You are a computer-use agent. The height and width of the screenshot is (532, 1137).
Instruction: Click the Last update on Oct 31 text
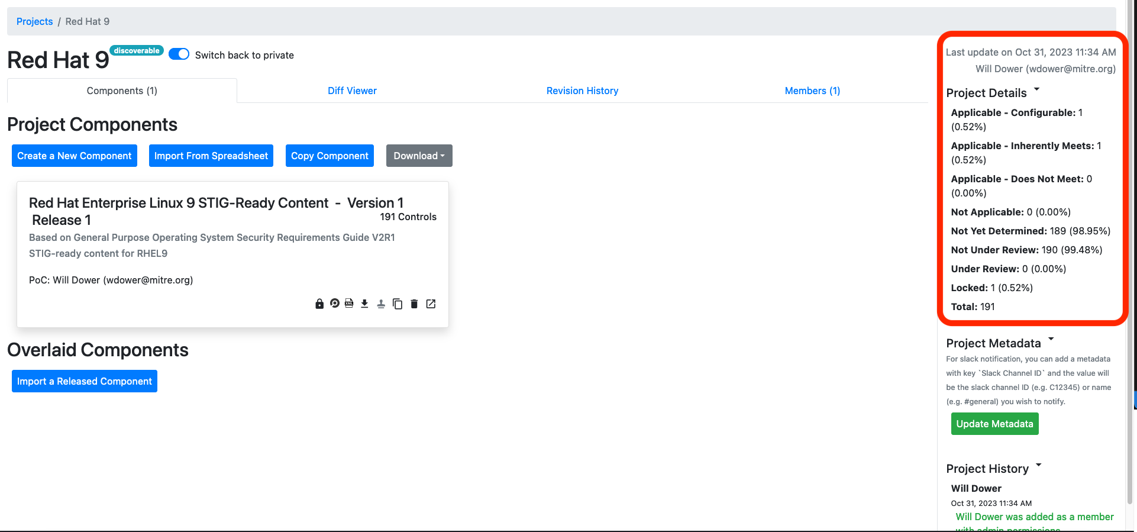pos(1031,52)
